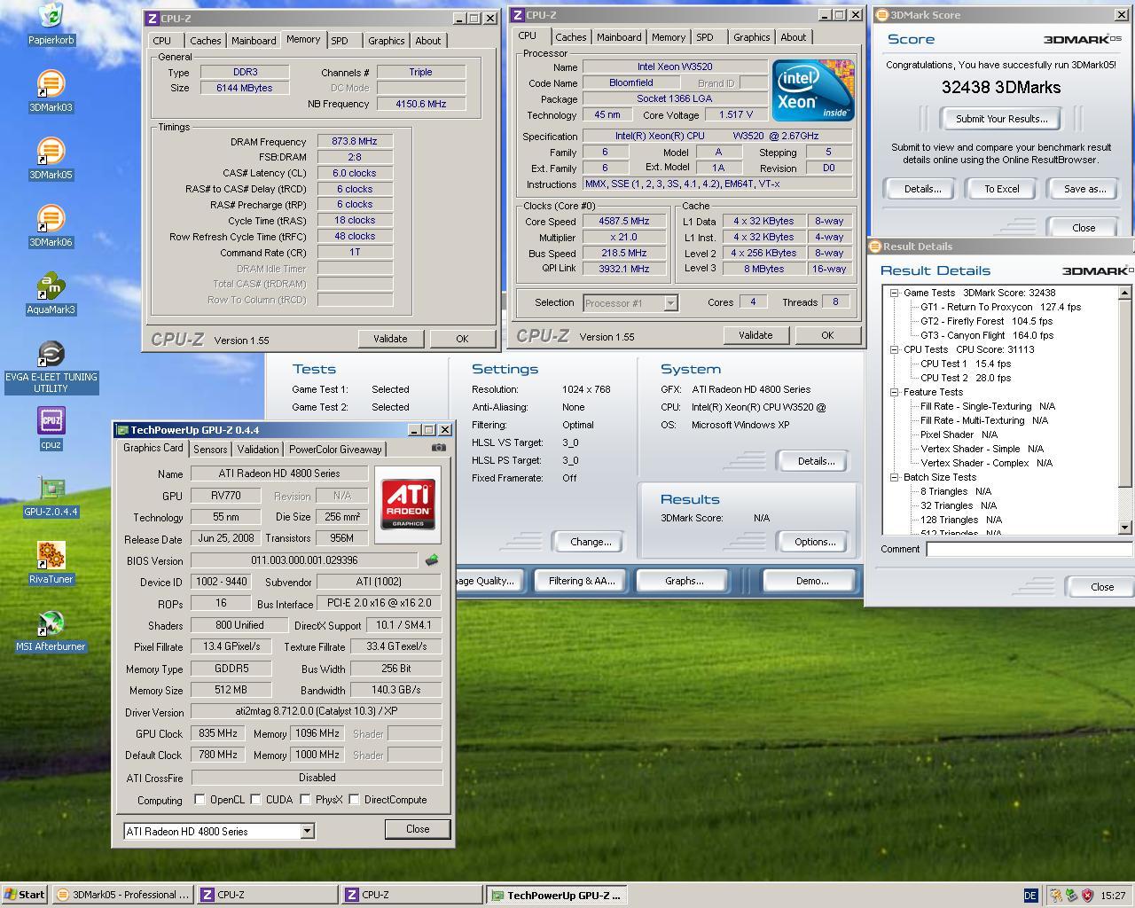Screen dimensions: 1135x908
Task: Collapse the Game Tests tree node
Action: pos(895,293)
